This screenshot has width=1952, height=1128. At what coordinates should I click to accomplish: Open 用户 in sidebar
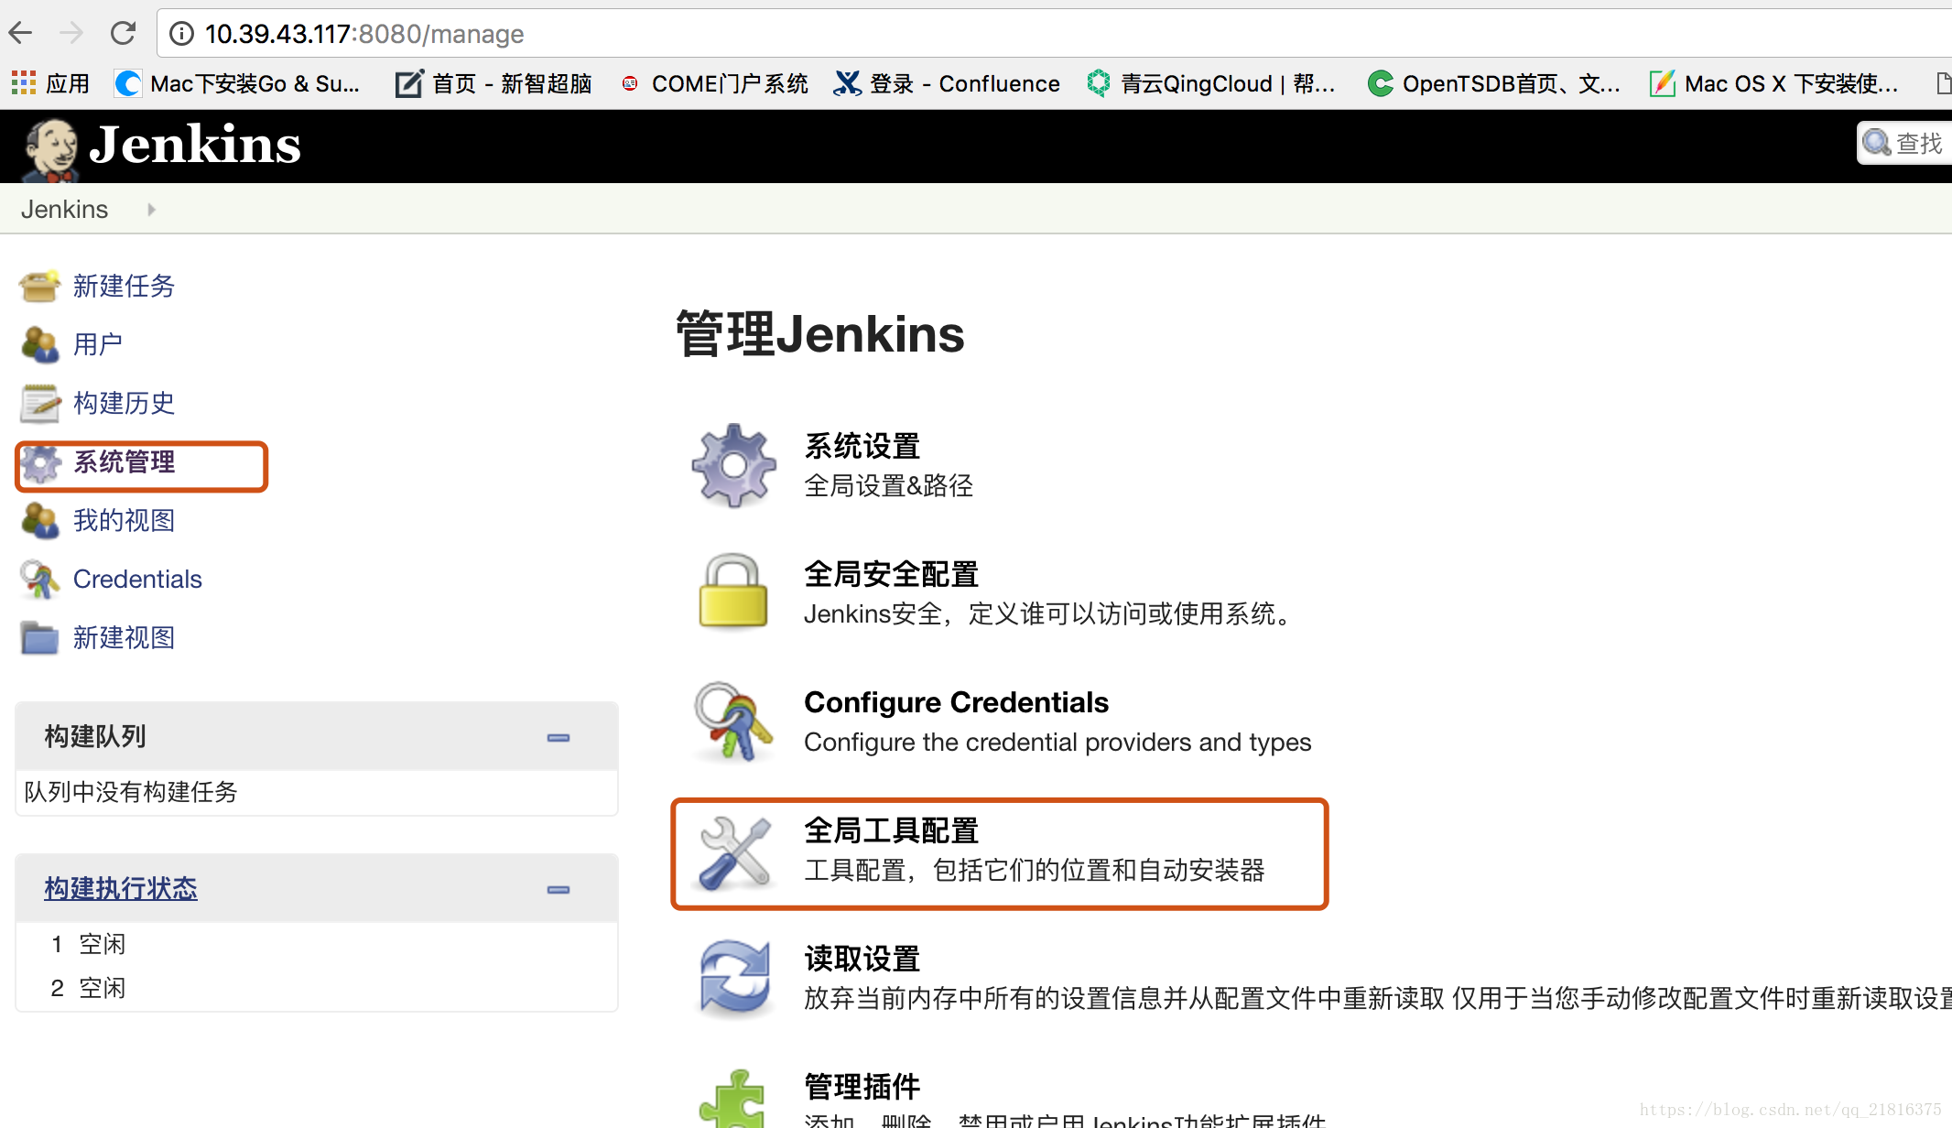click(98, 344)
